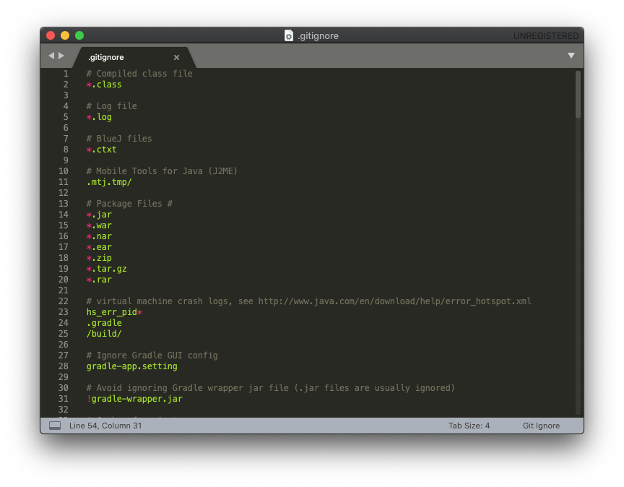
Task: Click line number 10 in the gutter
Action: click(64, 171)
